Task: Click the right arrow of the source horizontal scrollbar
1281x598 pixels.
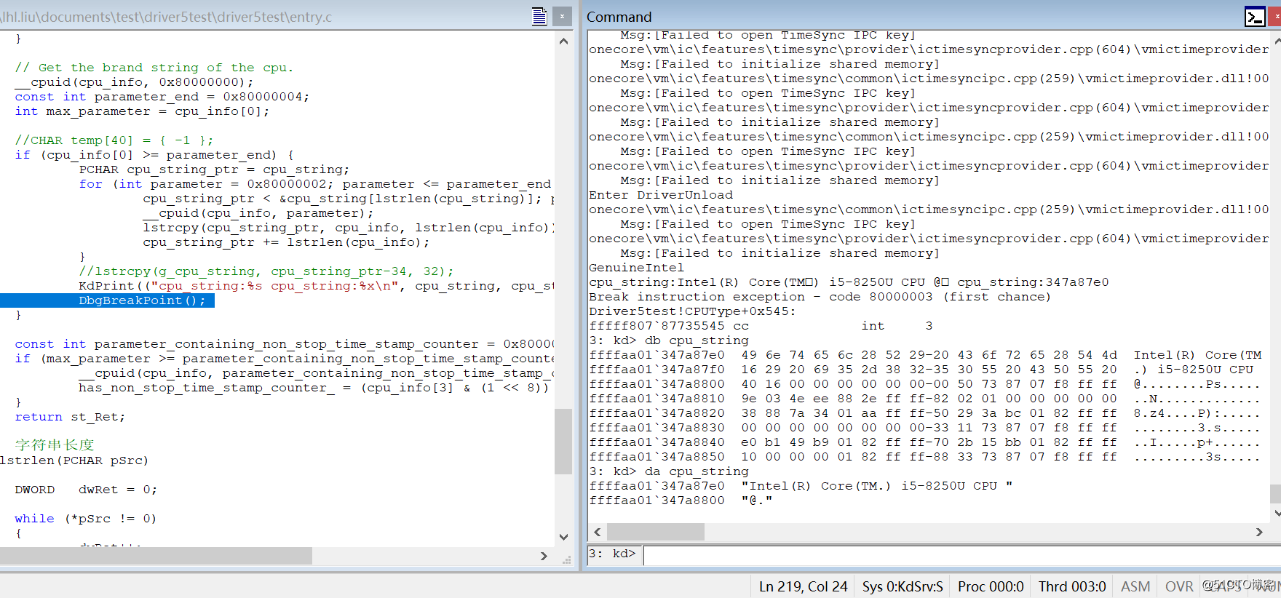Action: tap(543, 556)
